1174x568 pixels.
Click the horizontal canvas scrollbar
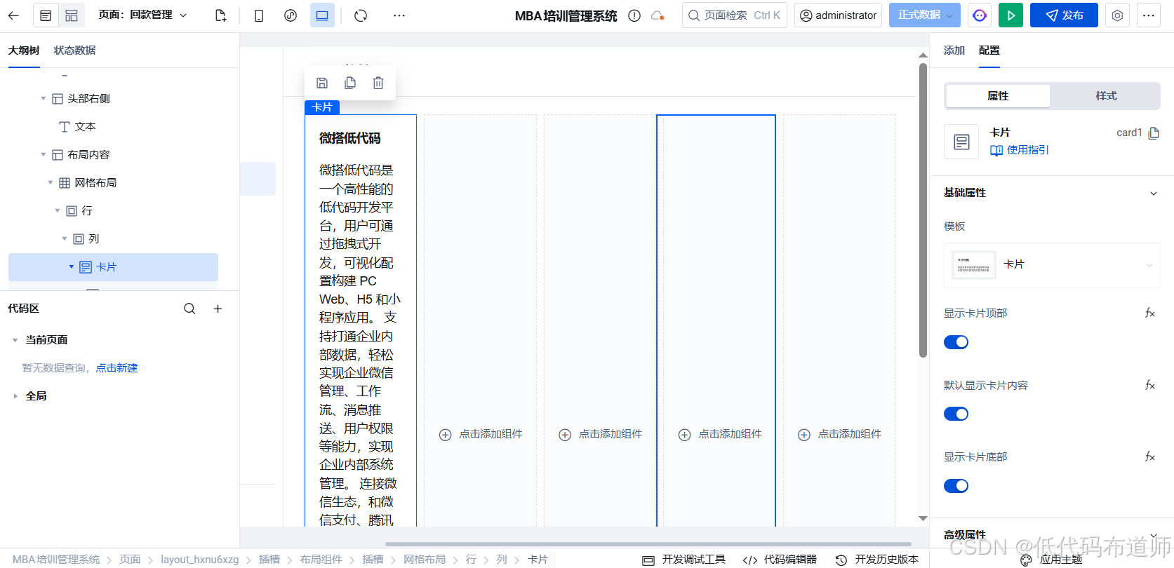648,543
